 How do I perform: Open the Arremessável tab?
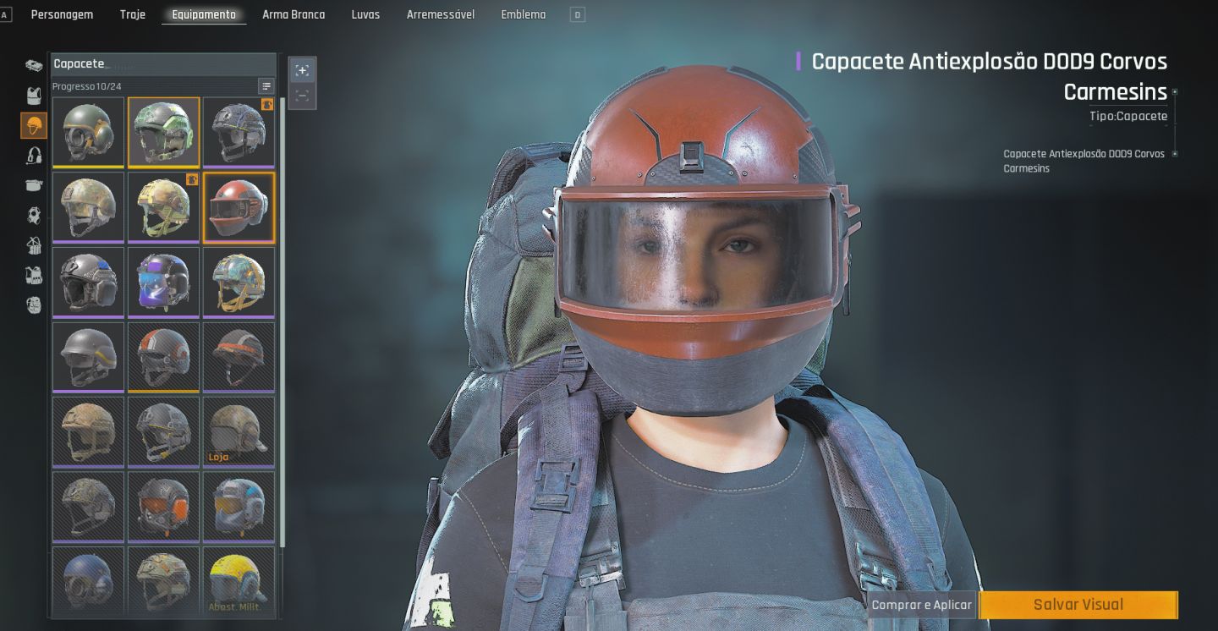(441, 14)
